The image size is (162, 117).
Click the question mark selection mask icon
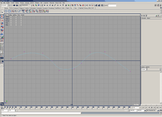pos(63,5)
